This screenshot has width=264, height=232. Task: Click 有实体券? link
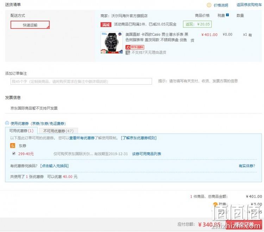[247, 166]
